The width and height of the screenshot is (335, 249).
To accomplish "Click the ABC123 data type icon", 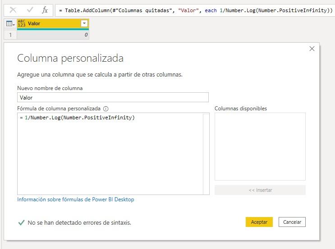I will (x=22, y=24).
